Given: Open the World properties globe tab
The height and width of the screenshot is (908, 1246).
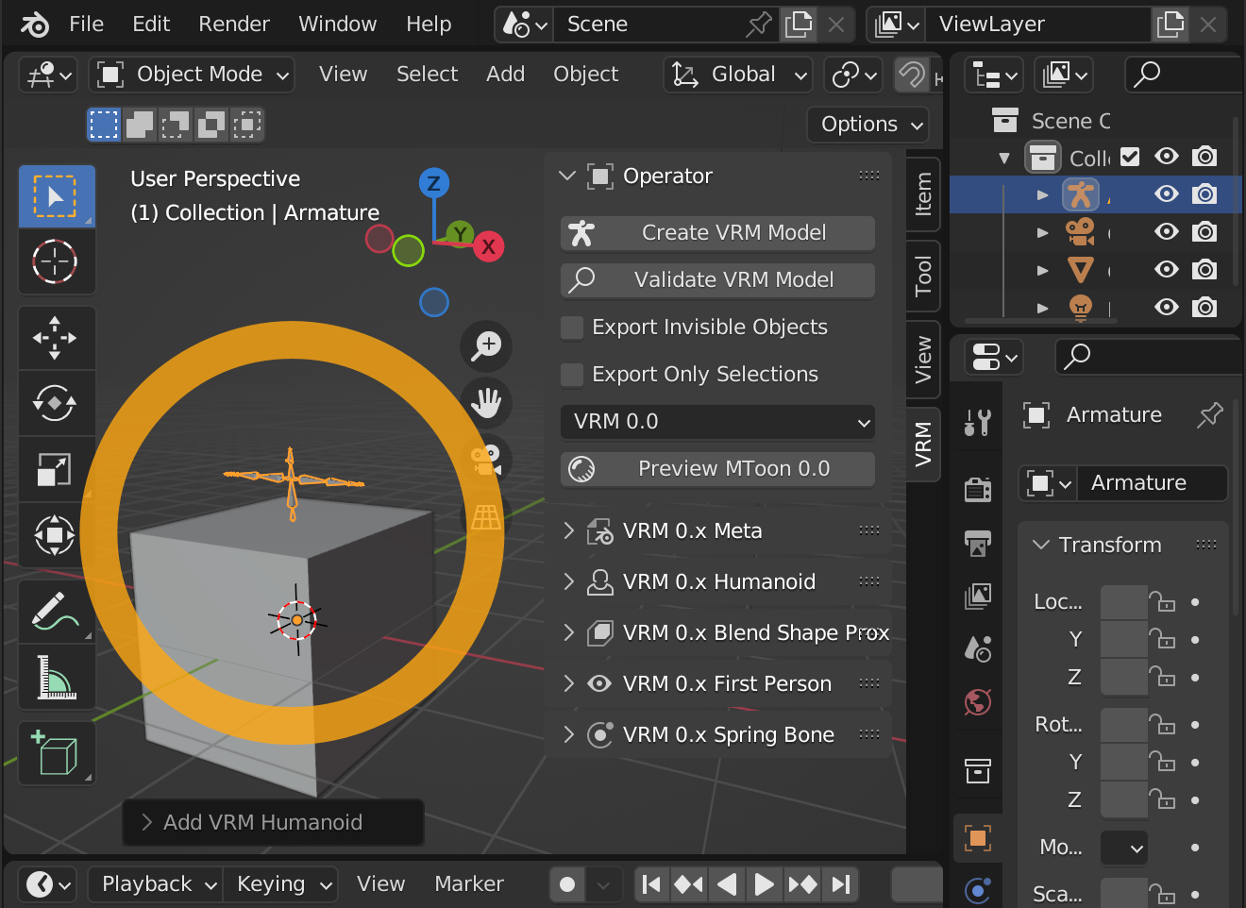Looking at the screenshot, I should pyautogui.click(x=978, y=702).
